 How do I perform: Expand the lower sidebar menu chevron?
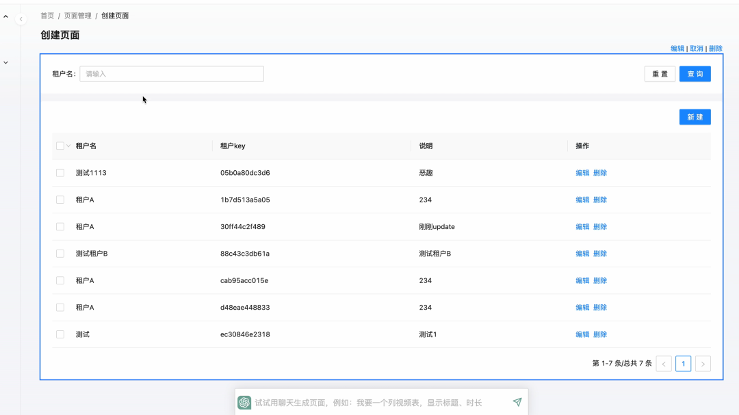(5, 62)
